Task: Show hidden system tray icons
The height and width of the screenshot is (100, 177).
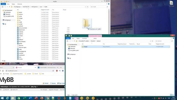Action: (152, 98)
